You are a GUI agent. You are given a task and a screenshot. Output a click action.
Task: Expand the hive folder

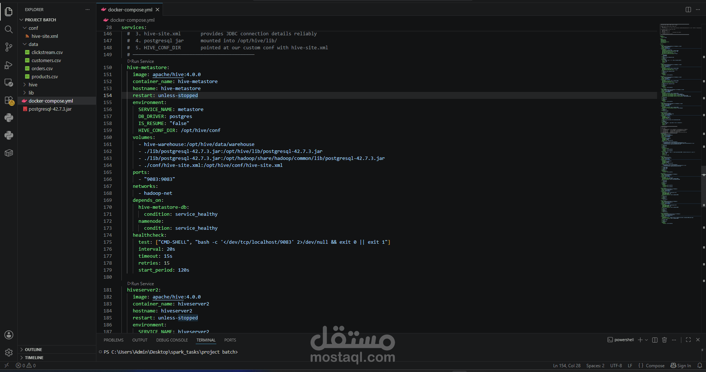tap(57, 85)
